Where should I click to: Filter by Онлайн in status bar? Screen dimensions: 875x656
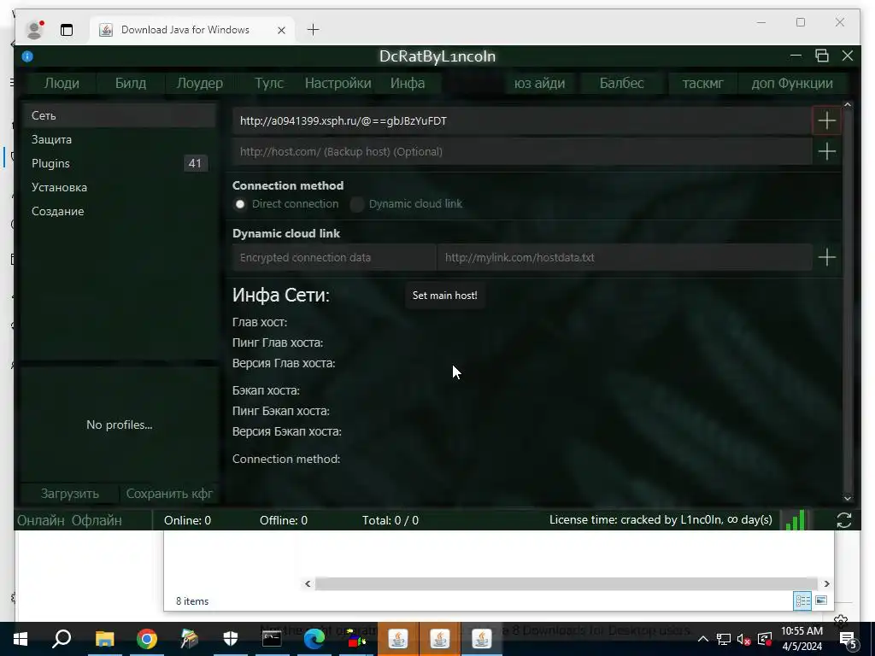(x=41, y=520)
